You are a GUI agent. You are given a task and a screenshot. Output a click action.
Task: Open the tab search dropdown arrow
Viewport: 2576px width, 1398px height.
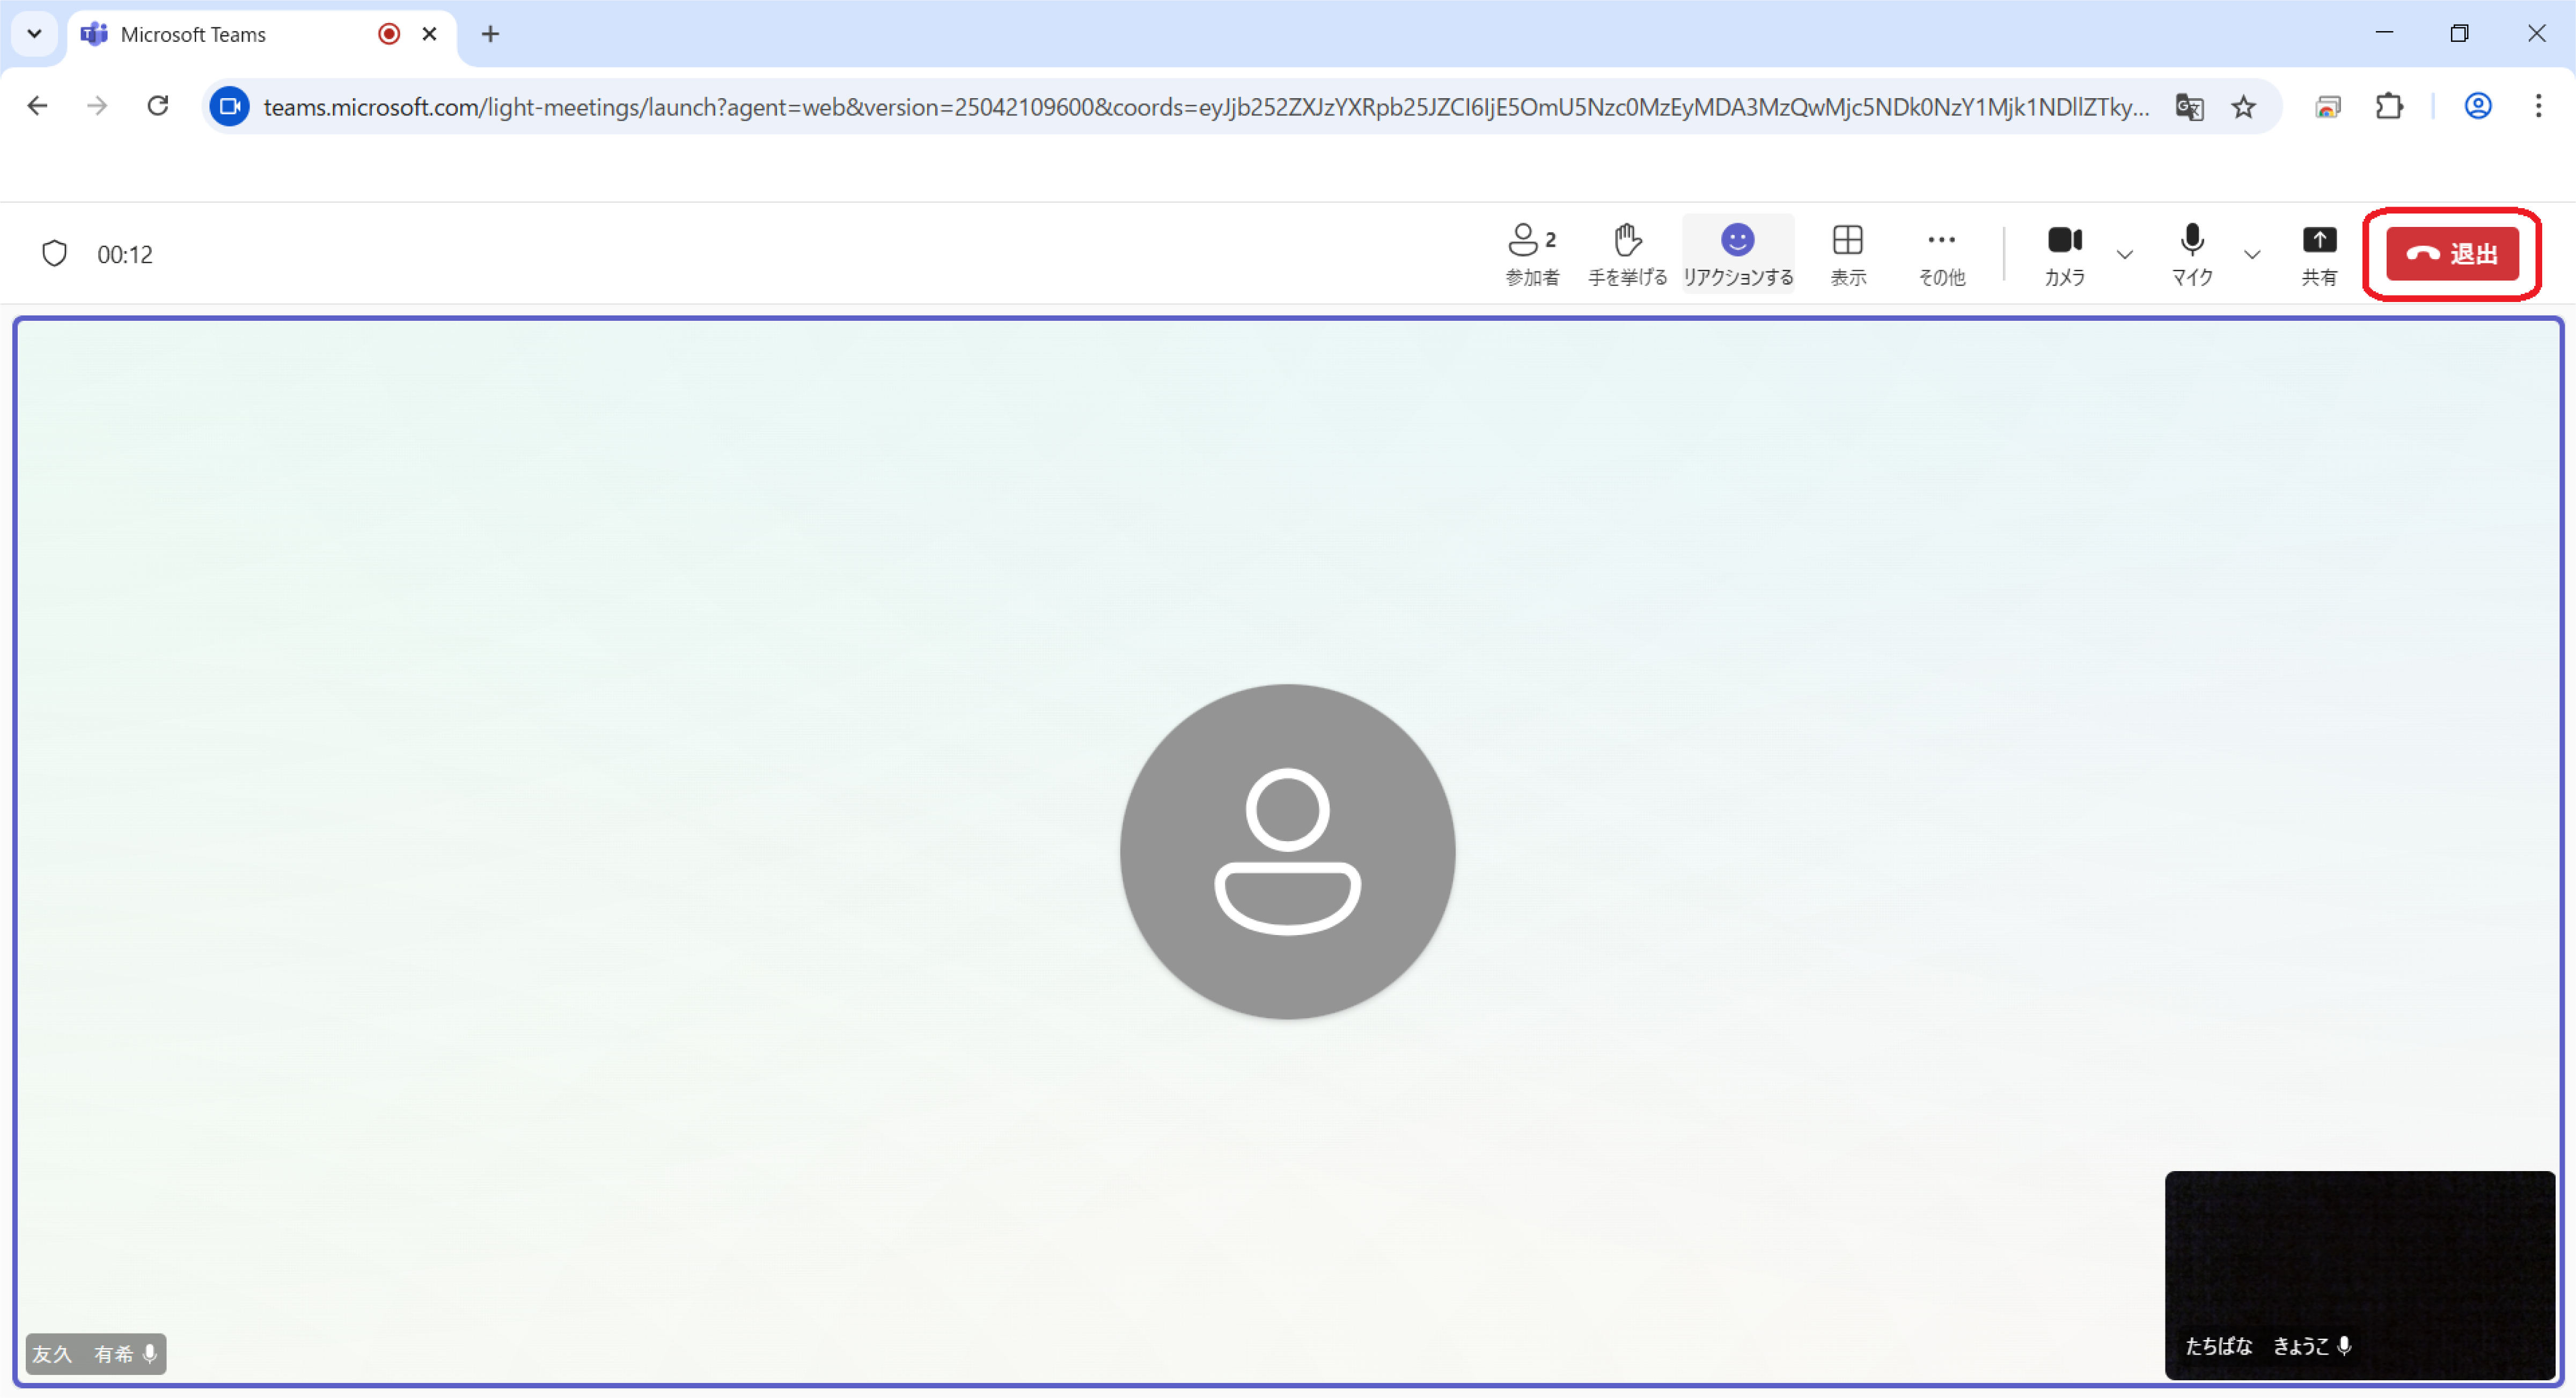[x=34, y=34]
